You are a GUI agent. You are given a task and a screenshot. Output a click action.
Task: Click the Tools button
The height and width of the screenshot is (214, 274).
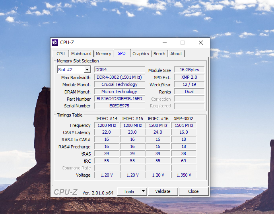point(129,191)
